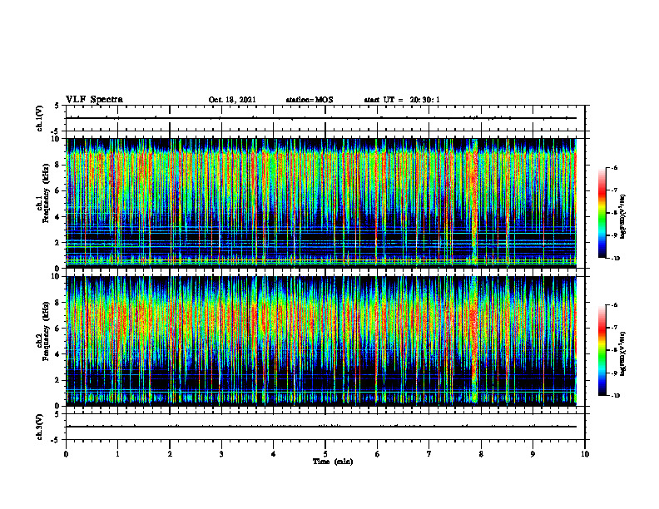The height and width of the screenshot is (509, 659).
Task: Click the date text "Oct. 18, 2021"
Action: pyautogui.click(x=232, y=100)
